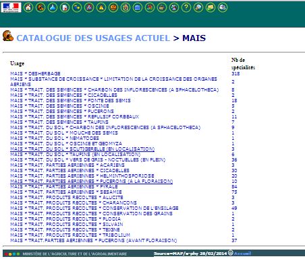Select PARTIES AERIENNES * PYRALE usage
This screenshot has height=263, width=305.
64,186
